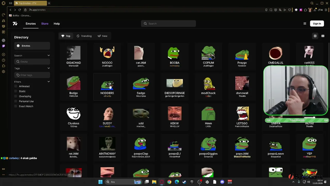The height and width of the screenshot is (186, 330).
Task: Open the downloads icon in the browser toolbar
Action: click(315, 10)
